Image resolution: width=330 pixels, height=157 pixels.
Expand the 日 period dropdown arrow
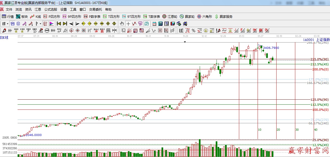pyautogui.click(x=7, y=24)
